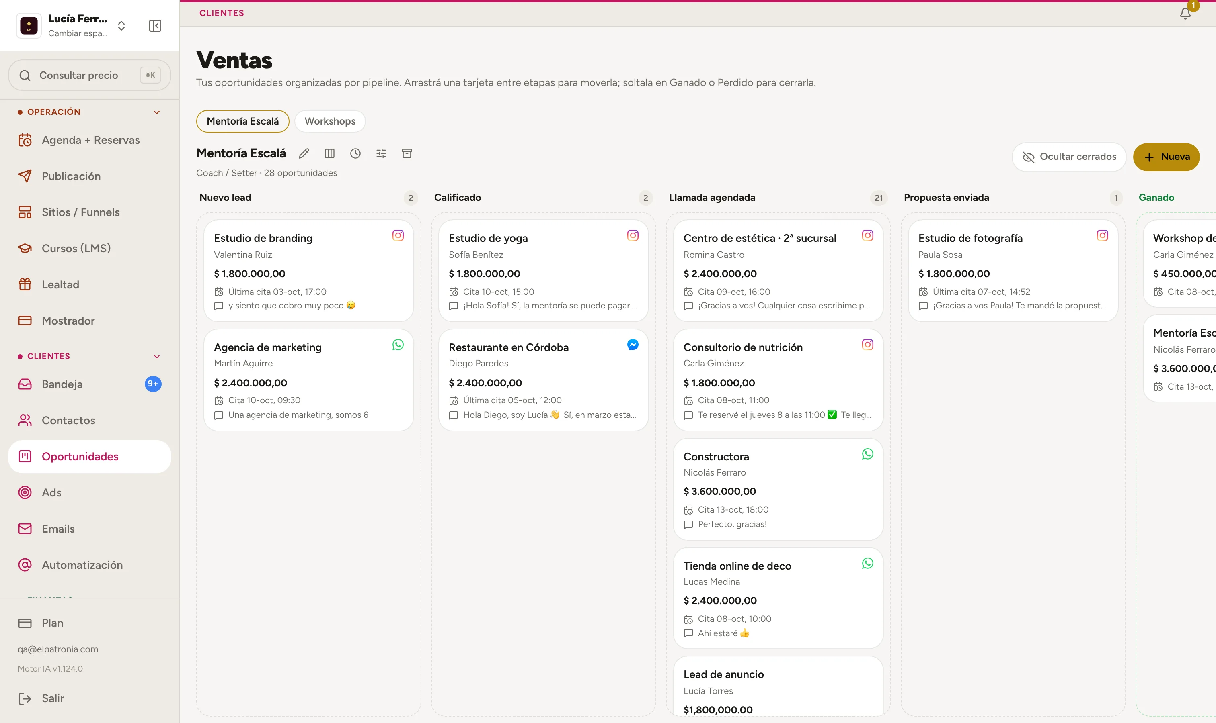Viewport: 1216px width, 723px height.
Task: Open the notifications bell icon
Action: pyautogui.click(x=1185, y=13)
